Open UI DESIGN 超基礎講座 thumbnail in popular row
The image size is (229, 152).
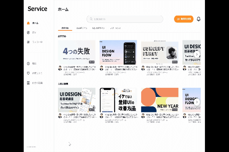pyautogui.click(x=77, y=100)
